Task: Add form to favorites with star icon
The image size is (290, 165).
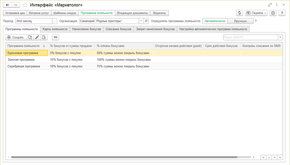Action: click(x=25, y=5)
